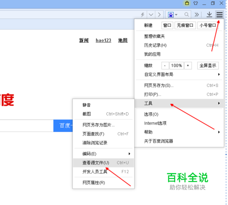Click the search magnifier icon
The image size is (228, 205).
(187, 15)
